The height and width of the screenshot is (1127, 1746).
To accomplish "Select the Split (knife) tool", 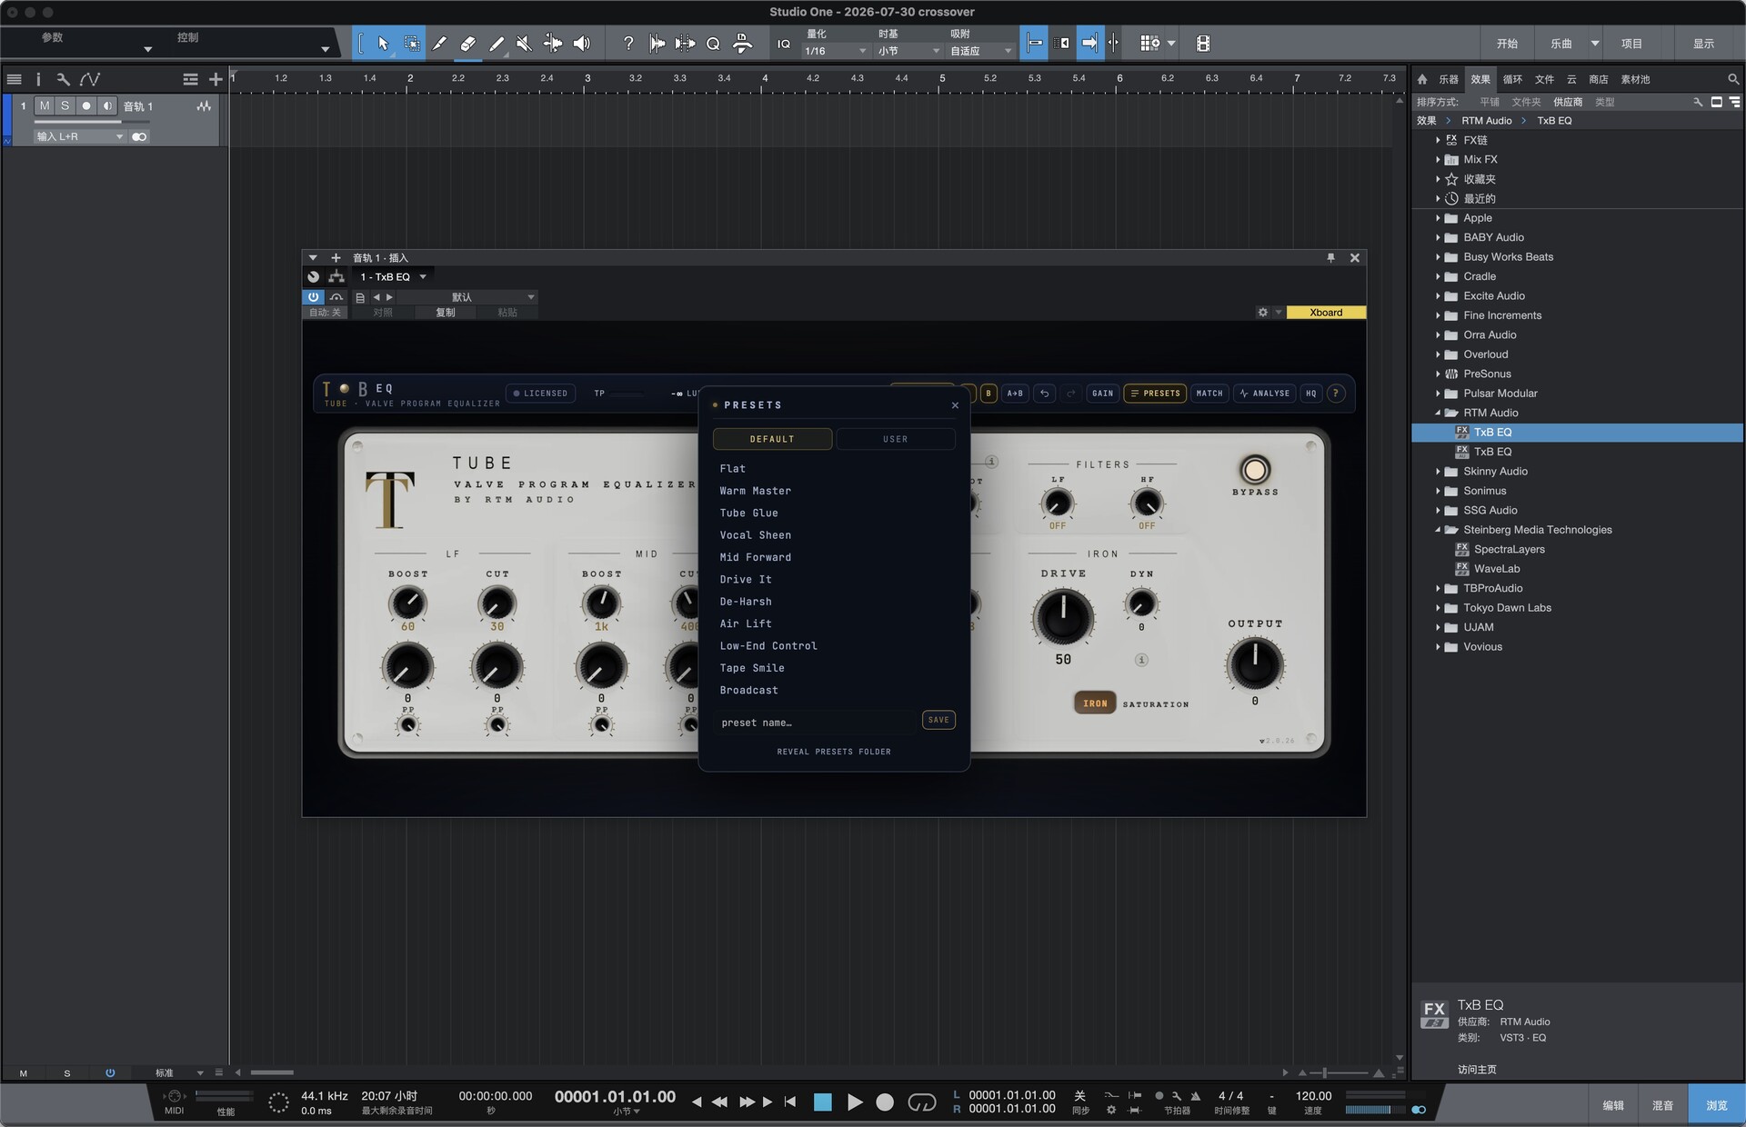I will [440, 43].
